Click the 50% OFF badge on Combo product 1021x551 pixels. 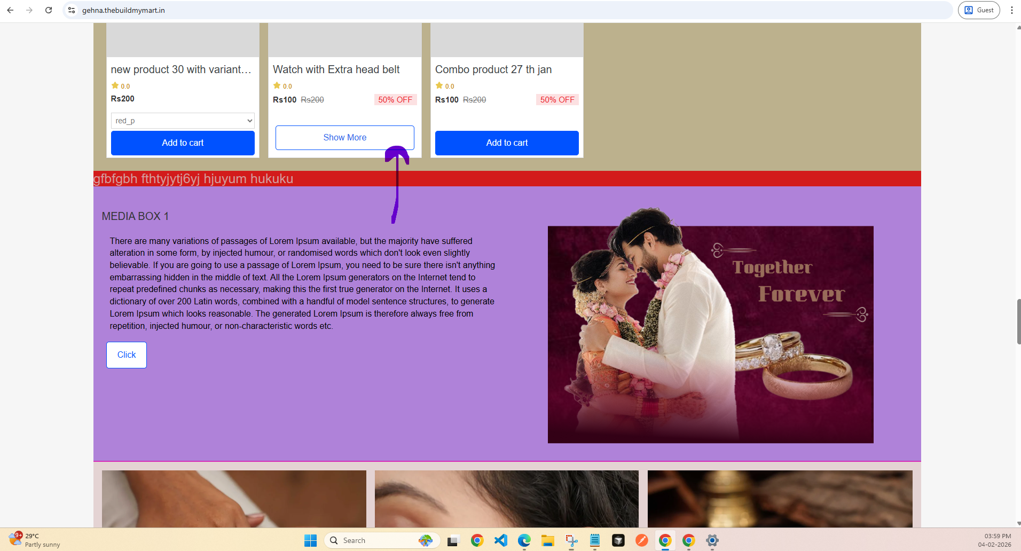(x=557, y=100)
